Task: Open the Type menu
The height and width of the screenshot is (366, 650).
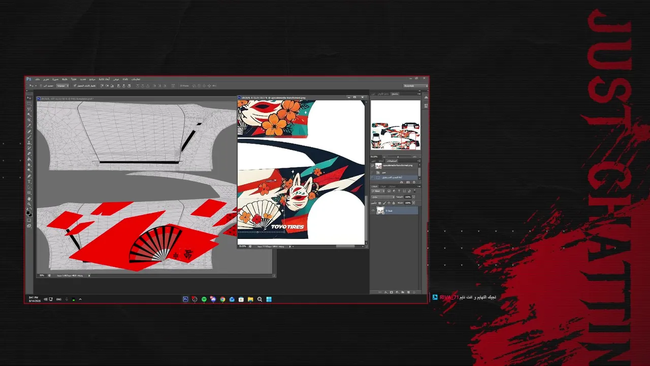Action: point(74,79)
